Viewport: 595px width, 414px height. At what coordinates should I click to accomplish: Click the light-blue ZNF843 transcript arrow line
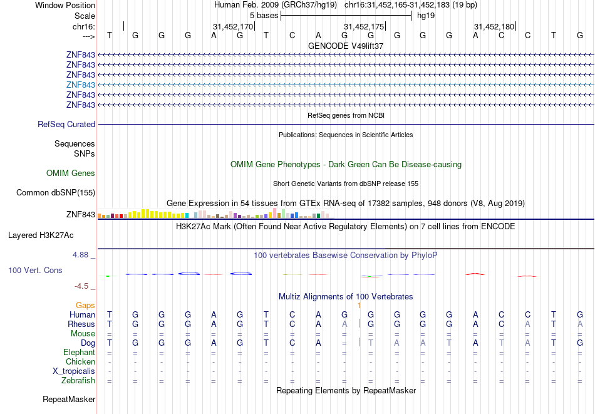346,85
